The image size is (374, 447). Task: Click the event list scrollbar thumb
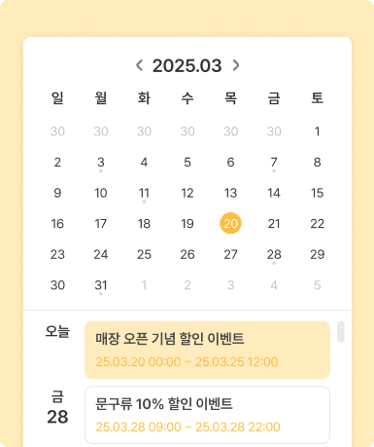tap(340, 332)
